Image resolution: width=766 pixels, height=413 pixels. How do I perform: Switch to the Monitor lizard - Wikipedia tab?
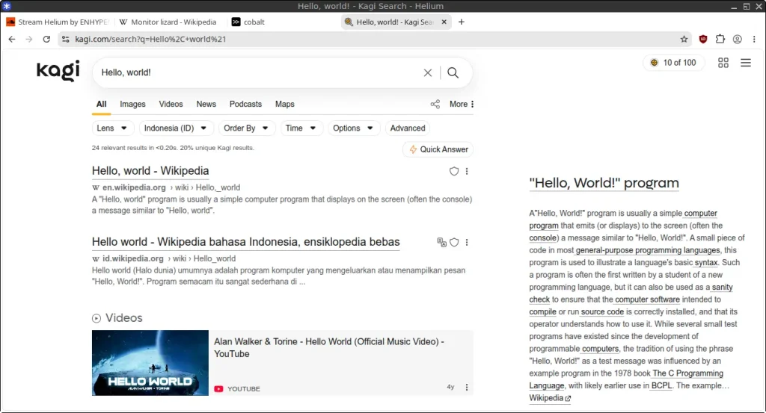pyautogui.click(x=168, y=22)
